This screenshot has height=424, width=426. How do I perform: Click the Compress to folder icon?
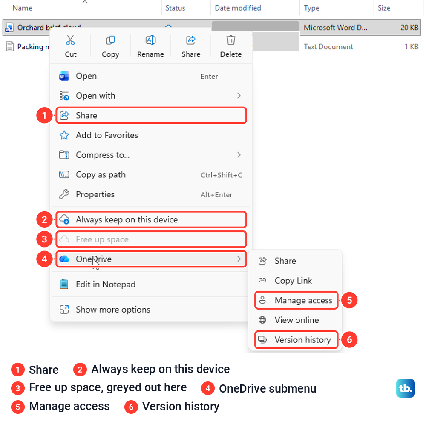64,155
